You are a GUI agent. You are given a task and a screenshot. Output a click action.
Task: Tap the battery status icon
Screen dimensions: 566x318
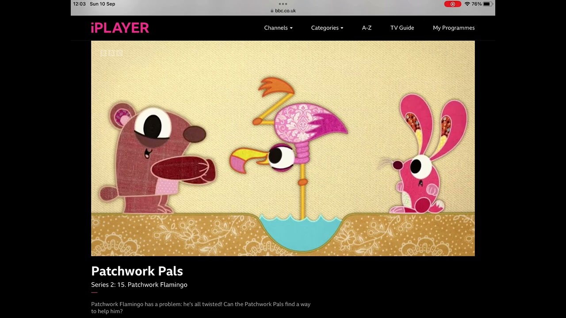488,4
